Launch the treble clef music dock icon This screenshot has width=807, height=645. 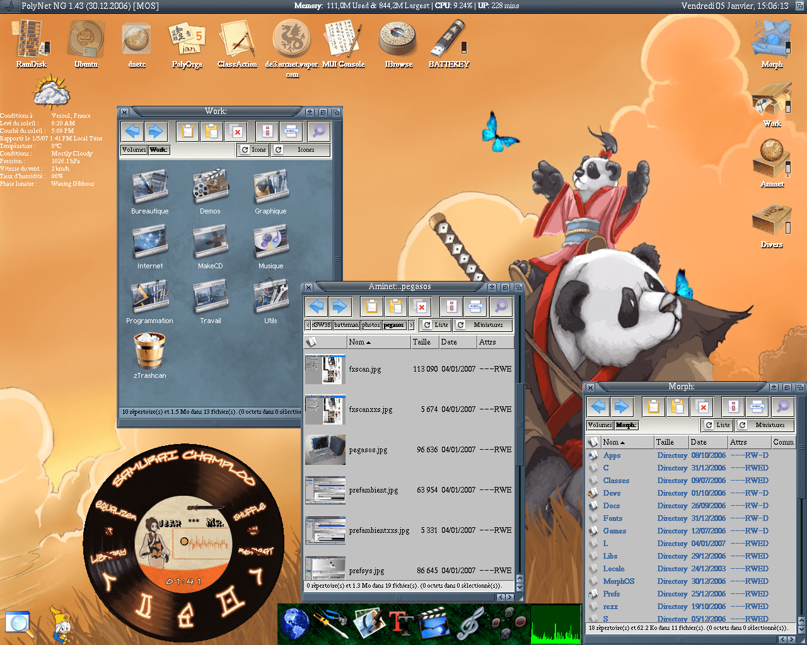pyautogui.click(x=470, y=624)
